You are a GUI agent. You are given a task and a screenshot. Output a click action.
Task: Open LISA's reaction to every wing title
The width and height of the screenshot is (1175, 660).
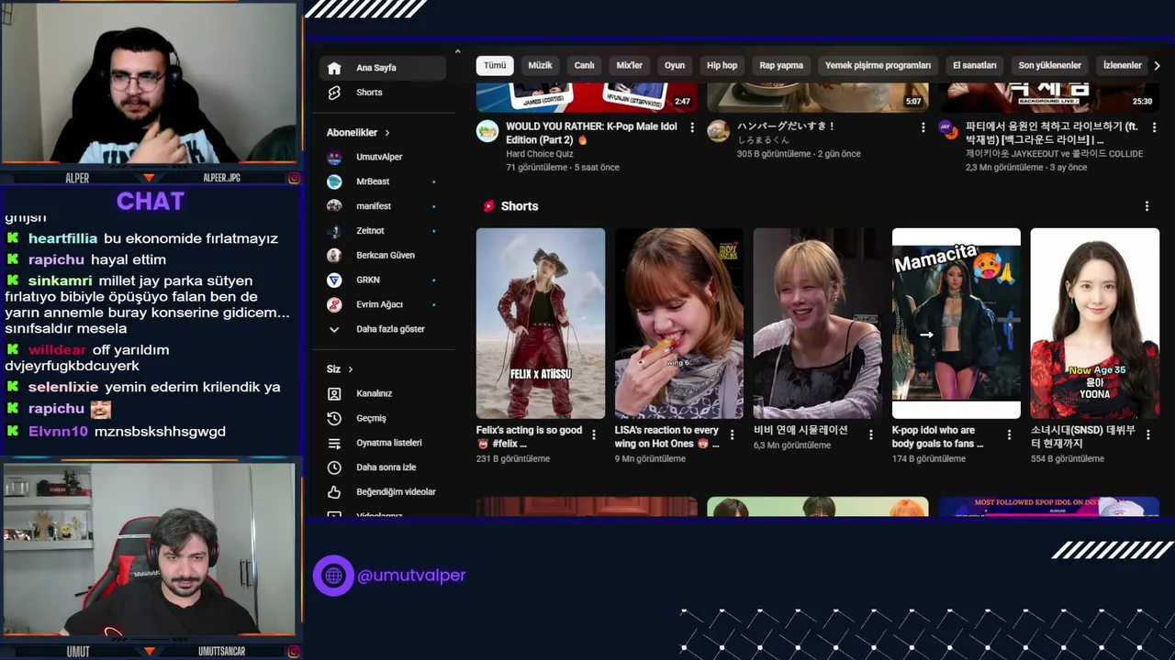click(x=667, y=436)
